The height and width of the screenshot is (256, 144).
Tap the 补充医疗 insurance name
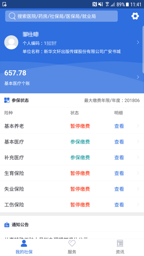pyautogui.click(x=14, y=157)
